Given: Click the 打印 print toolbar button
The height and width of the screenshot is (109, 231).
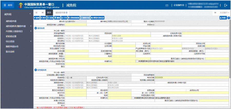Looking at the screenshot, I should coord(64,18).
